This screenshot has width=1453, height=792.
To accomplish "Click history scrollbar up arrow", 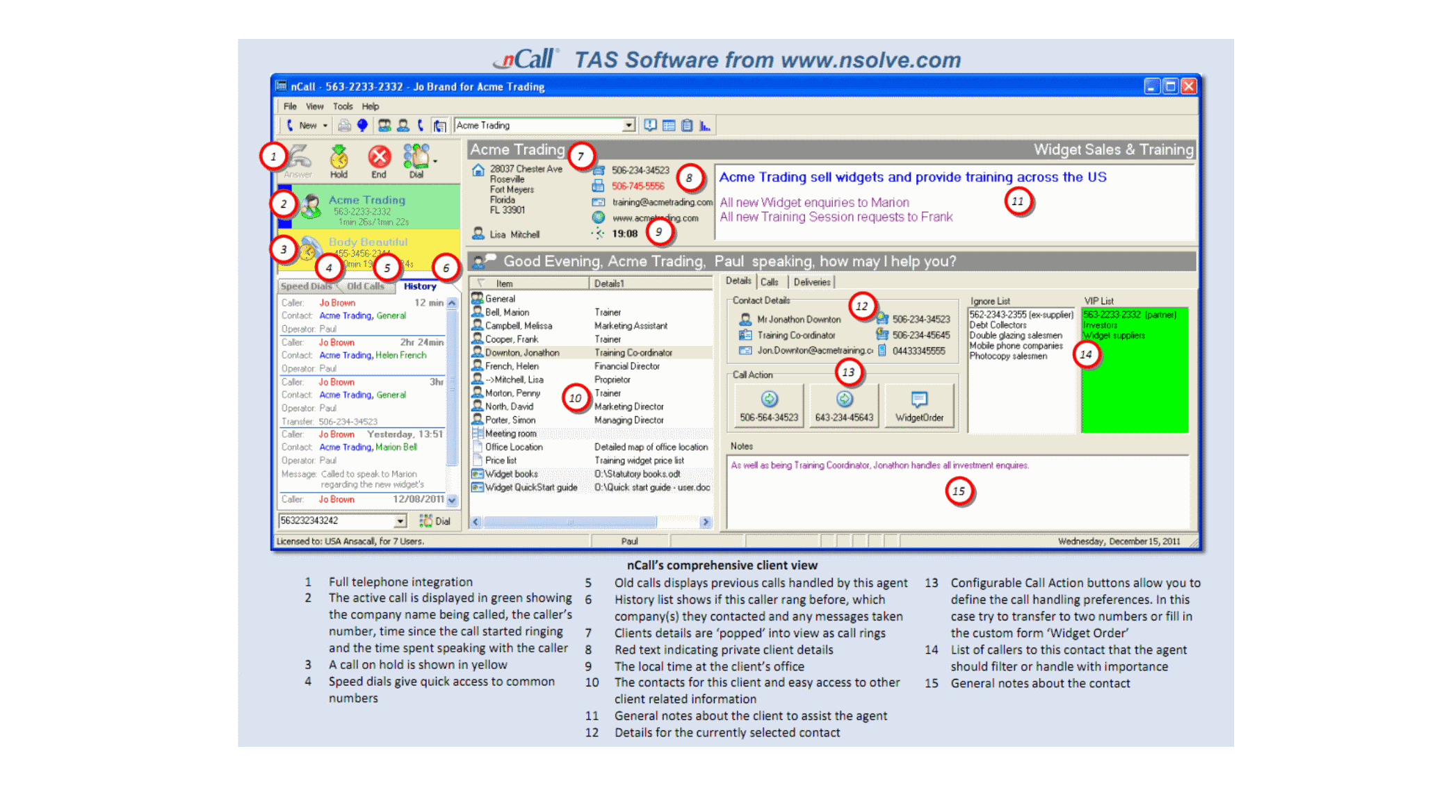I will (452, 303).
